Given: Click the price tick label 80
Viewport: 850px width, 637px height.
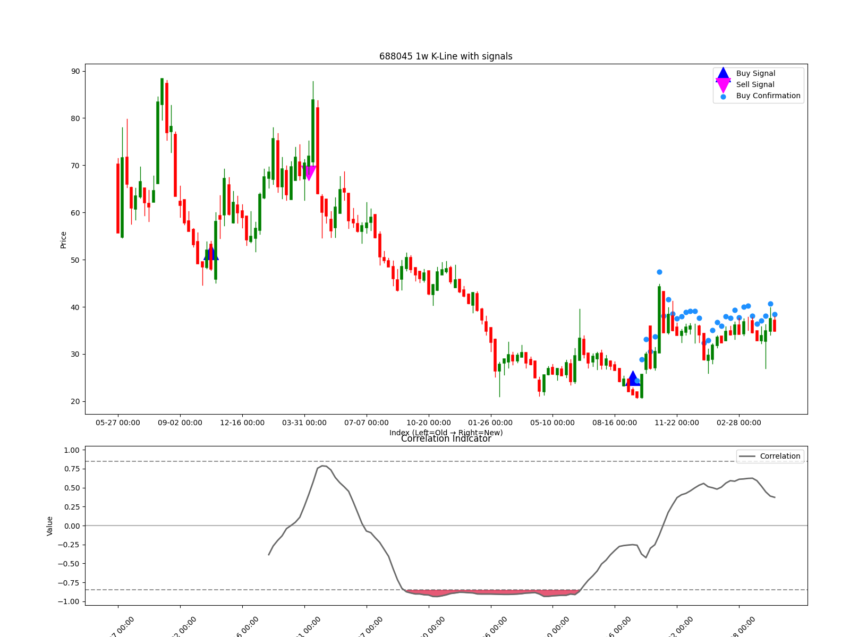Looking at the screenshot, I should tap(75, 118).
